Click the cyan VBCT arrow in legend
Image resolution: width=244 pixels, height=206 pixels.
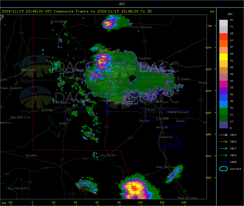[x=223, y=148]
